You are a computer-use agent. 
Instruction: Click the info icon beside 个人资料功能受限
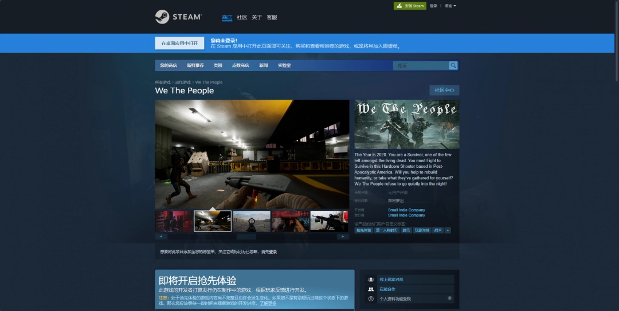click(371, 299)
